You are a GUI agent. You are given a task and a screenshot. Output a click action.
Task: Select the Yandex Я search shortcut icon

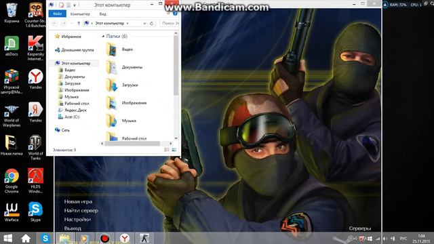pos(36,112)
